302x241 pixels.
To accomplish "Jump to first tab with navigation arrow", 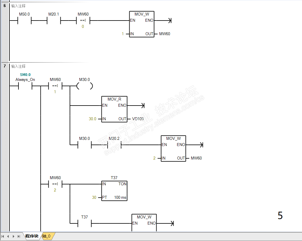I will pos(3,236).
